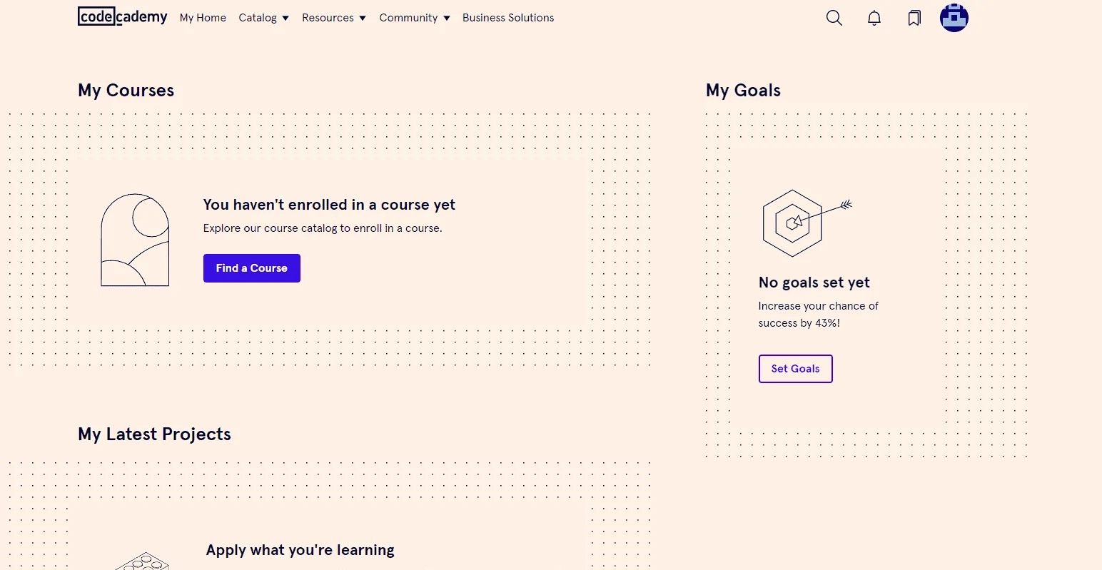This screenshot has width=1102, height=570.
Task: Click the target-and-arrow goals illustration
Action: coord(807,223)
